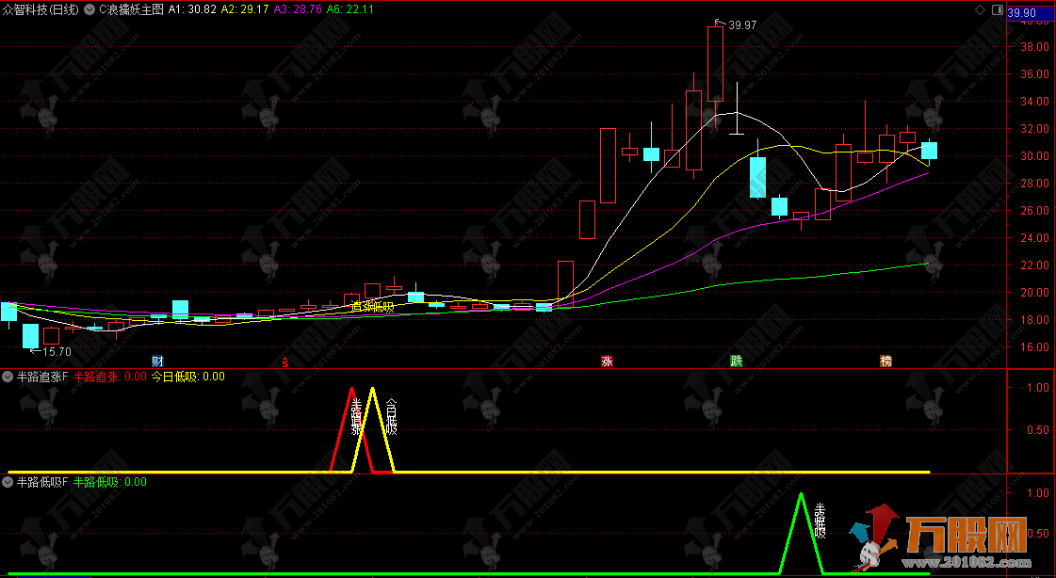Image resolution: width=1056 pixels, height=578 pixels.
Task: Click the 半路追涨F indicator name
Action: [41, 377]
